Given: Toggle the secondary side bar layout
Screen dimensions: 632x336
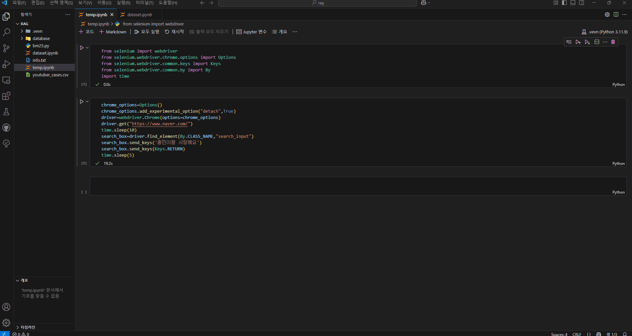Looking at the screenshot, I should tap(582, 3).
